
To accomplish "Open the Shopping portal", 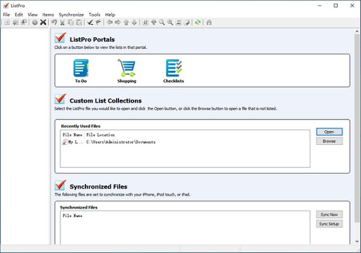I will (x=127, y=71).
